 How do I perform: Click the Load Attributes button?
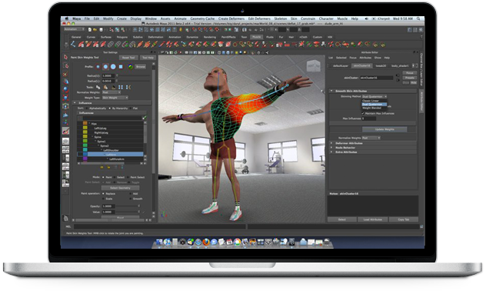pos(372,219)
